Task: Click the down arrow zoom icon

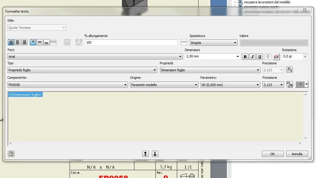Action: pos(155,154)
